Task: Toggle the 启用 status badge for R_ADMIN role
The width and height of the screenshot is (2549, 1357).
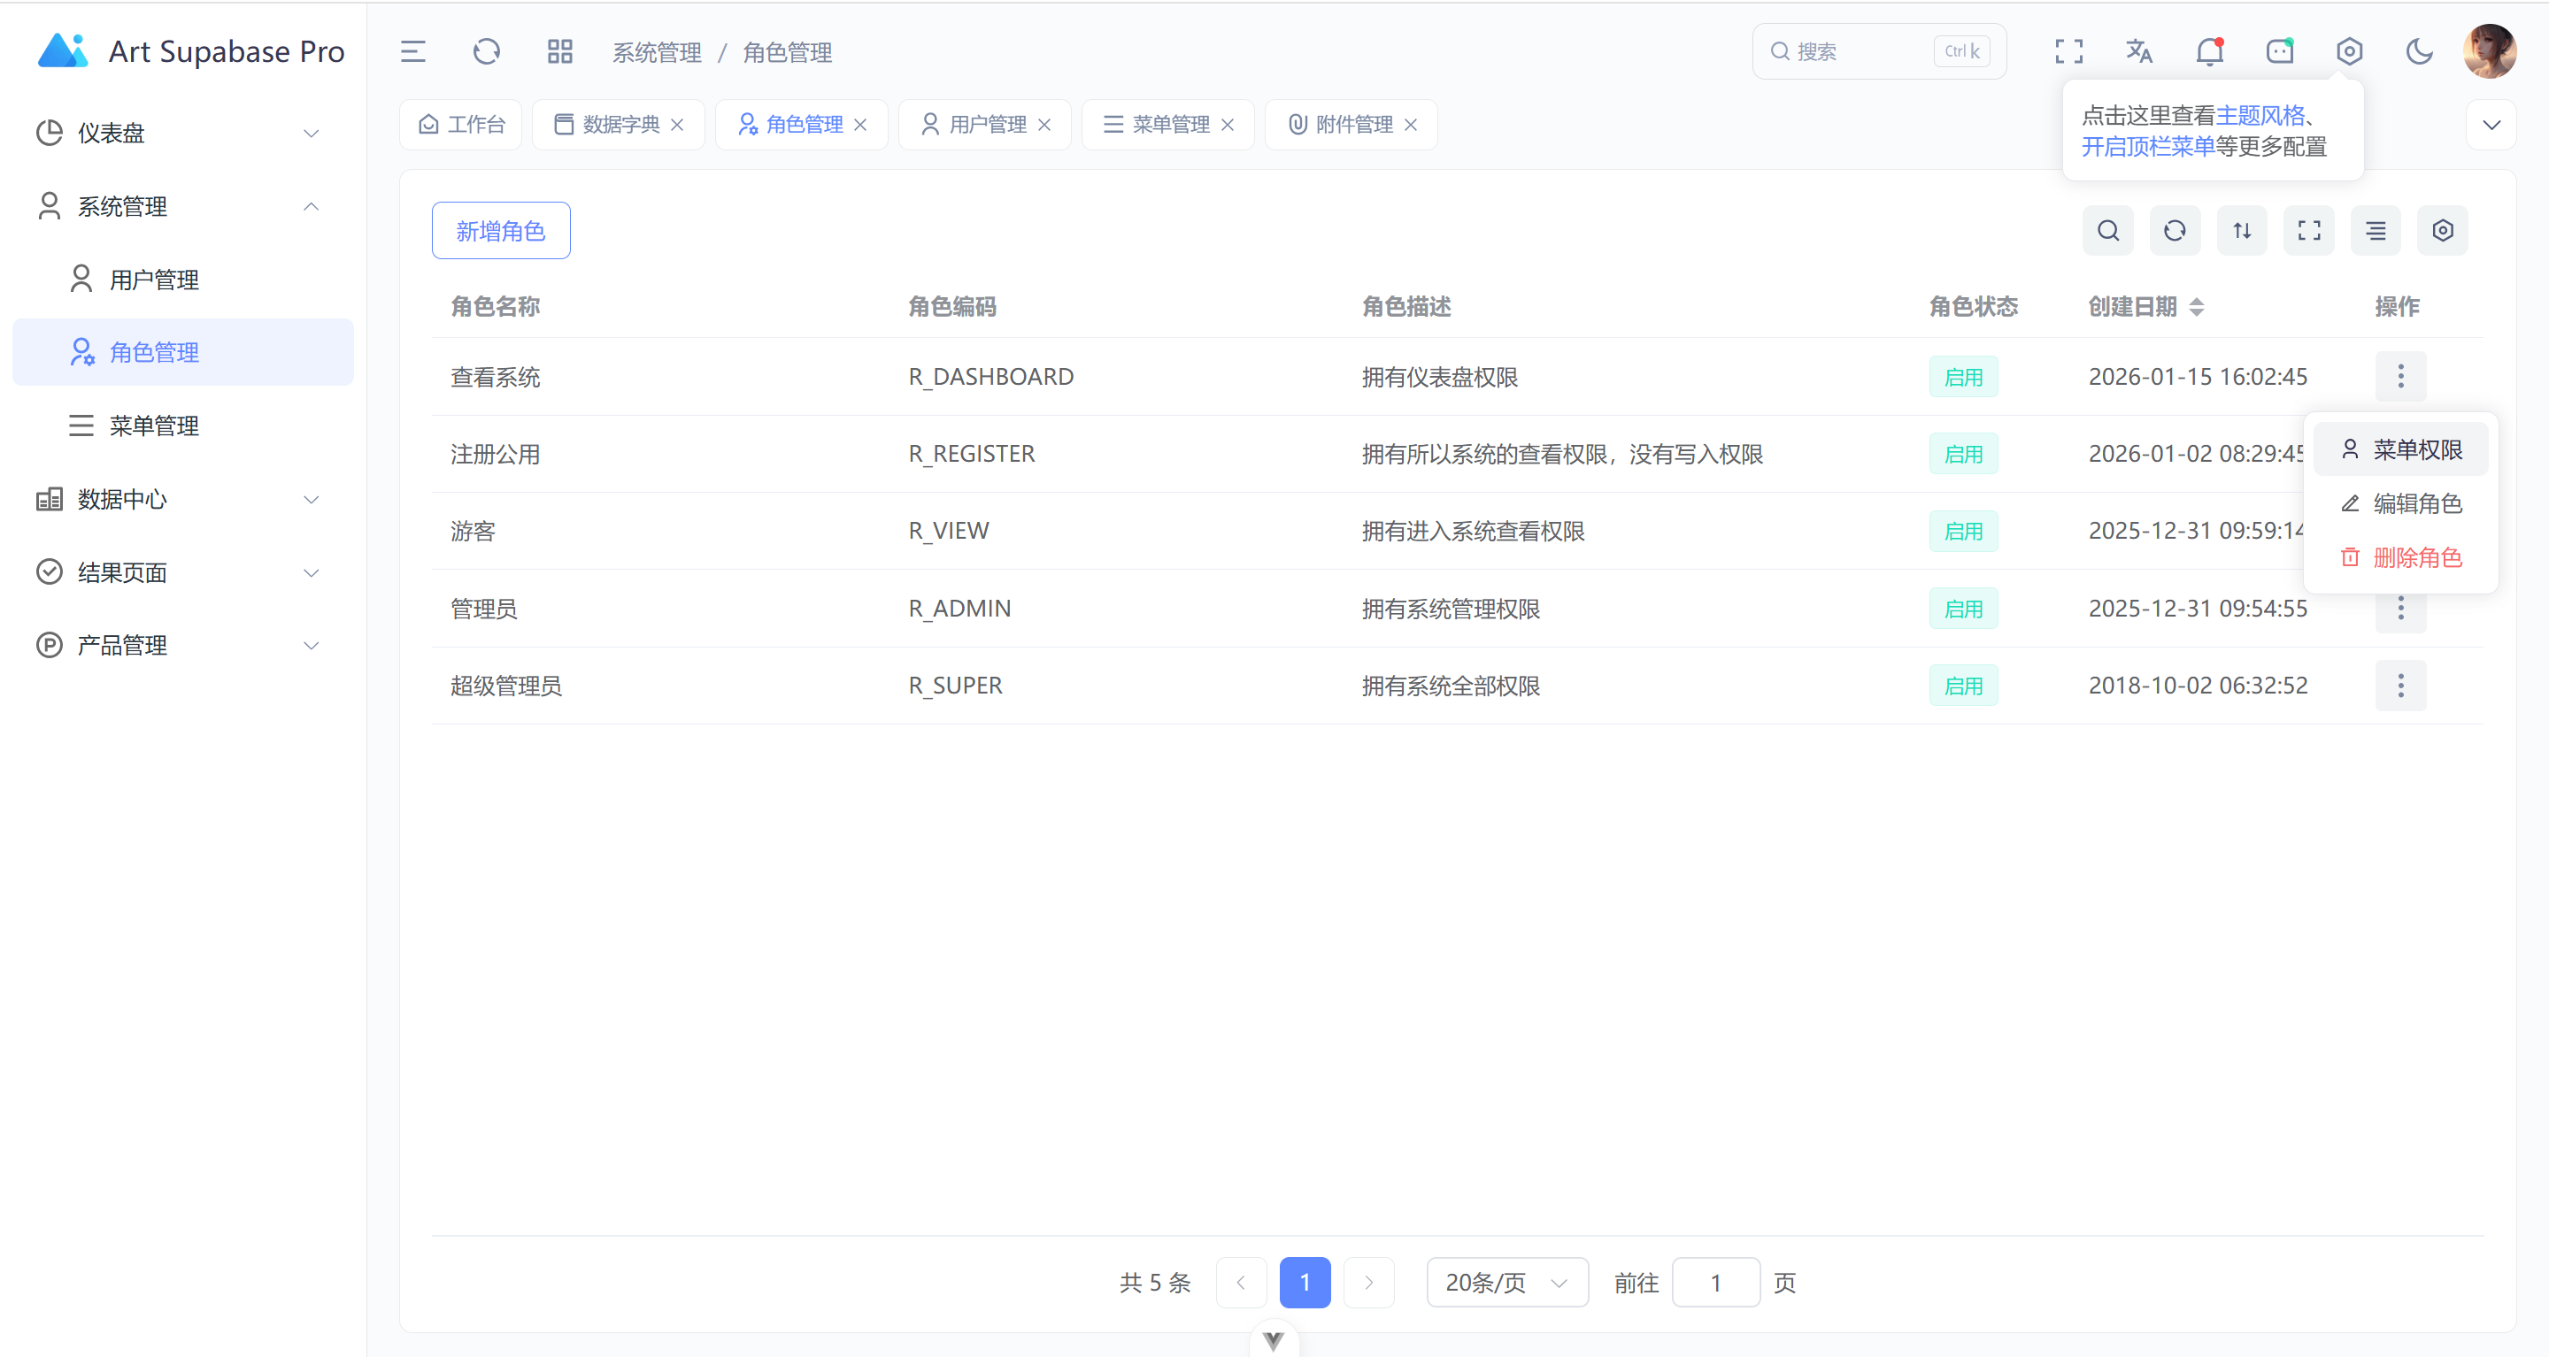Action: coord(1963,607)
